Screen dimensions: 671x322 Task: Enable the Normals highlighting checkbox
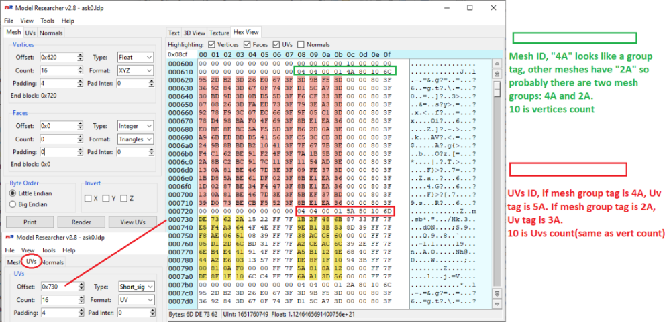click(300, 44)
